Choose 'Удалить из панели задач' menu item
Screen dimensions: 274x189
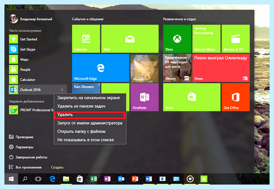[90, 106]
